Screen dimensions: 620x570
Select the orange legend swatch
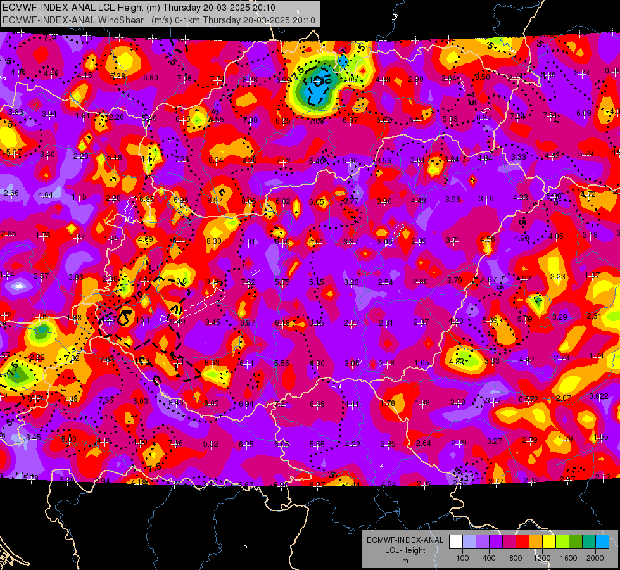[x=535, y=542]
